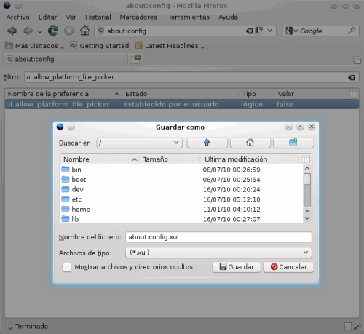The width and height of the screenshot is (364, 334).
Task: Sort preferences by Tipo column
Action: pos(257,94)
